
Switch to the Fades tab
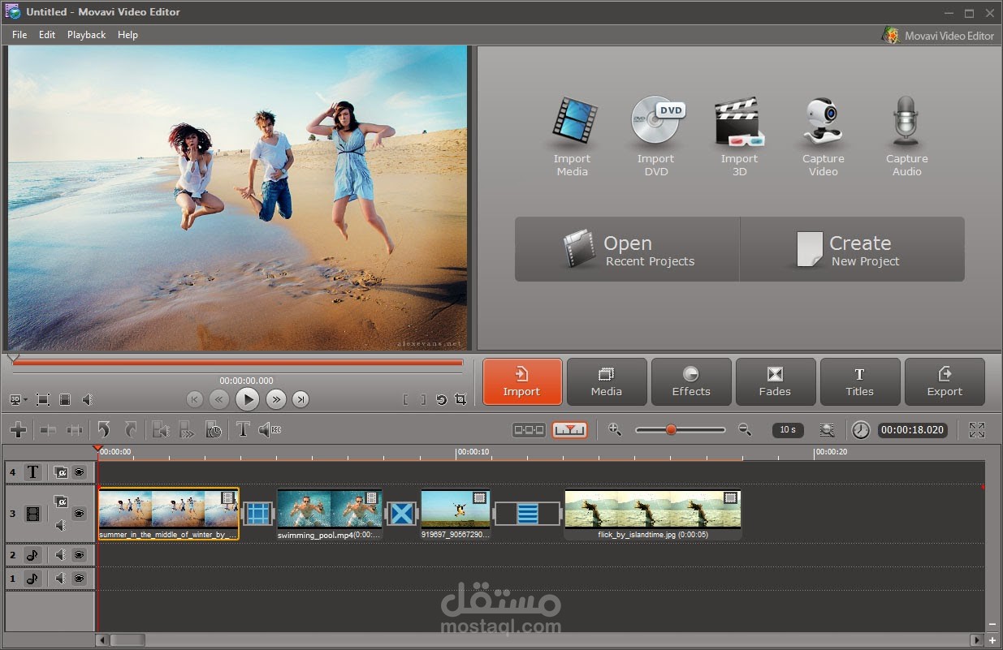(776, 381)
